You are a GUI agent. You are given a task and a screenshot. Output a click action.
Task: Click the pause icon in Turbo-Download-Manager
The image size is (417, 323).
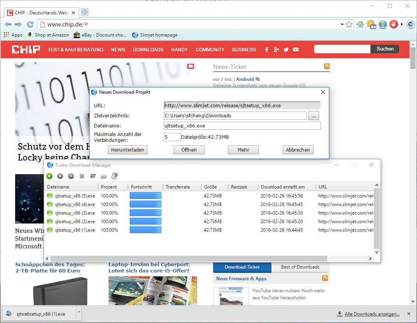coord(71,176)
